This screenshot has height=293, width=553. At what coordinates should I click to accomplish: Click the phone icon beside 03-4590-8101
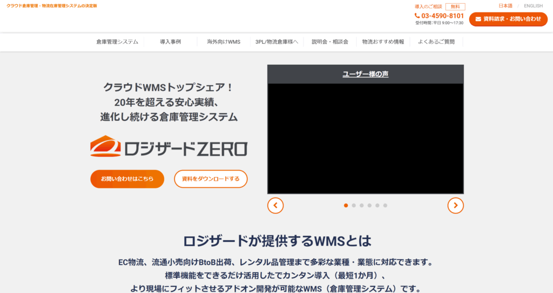point(417,16)
